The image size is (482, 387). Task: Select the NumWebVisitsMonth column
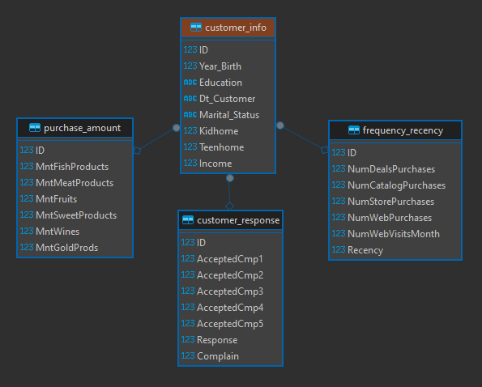(x=395, y=234)
